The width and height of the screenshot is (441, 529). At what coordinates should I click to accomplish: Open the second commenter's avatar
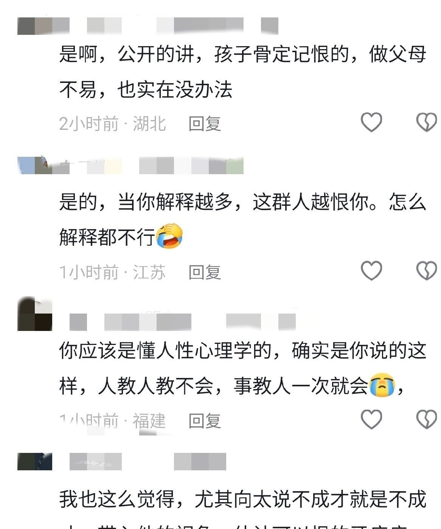(35, 165)
